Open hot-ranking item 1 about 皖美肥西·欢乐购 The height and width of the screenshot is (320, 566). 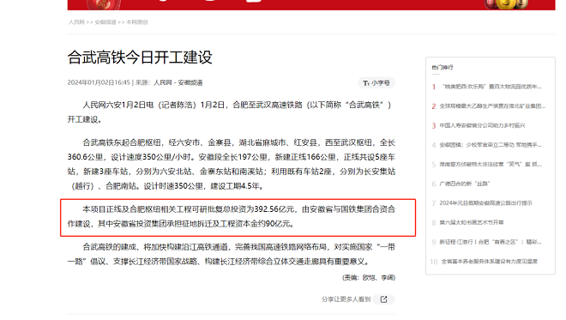click(491, 87)
